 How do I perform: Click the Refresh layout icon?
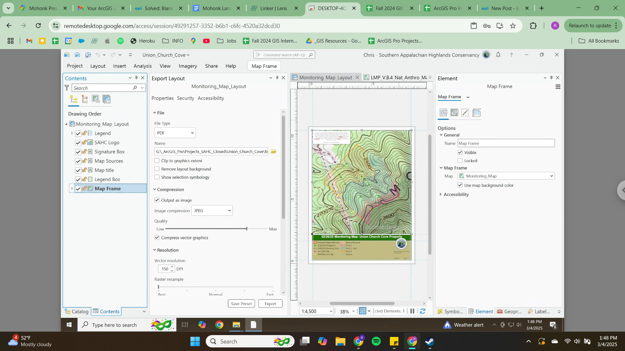tap(423, 311)
